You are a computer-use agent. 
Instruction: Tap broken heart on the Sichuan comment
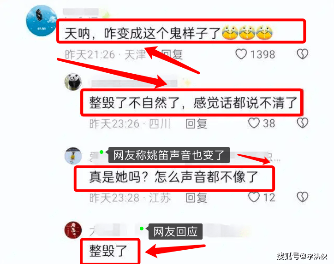303,123
